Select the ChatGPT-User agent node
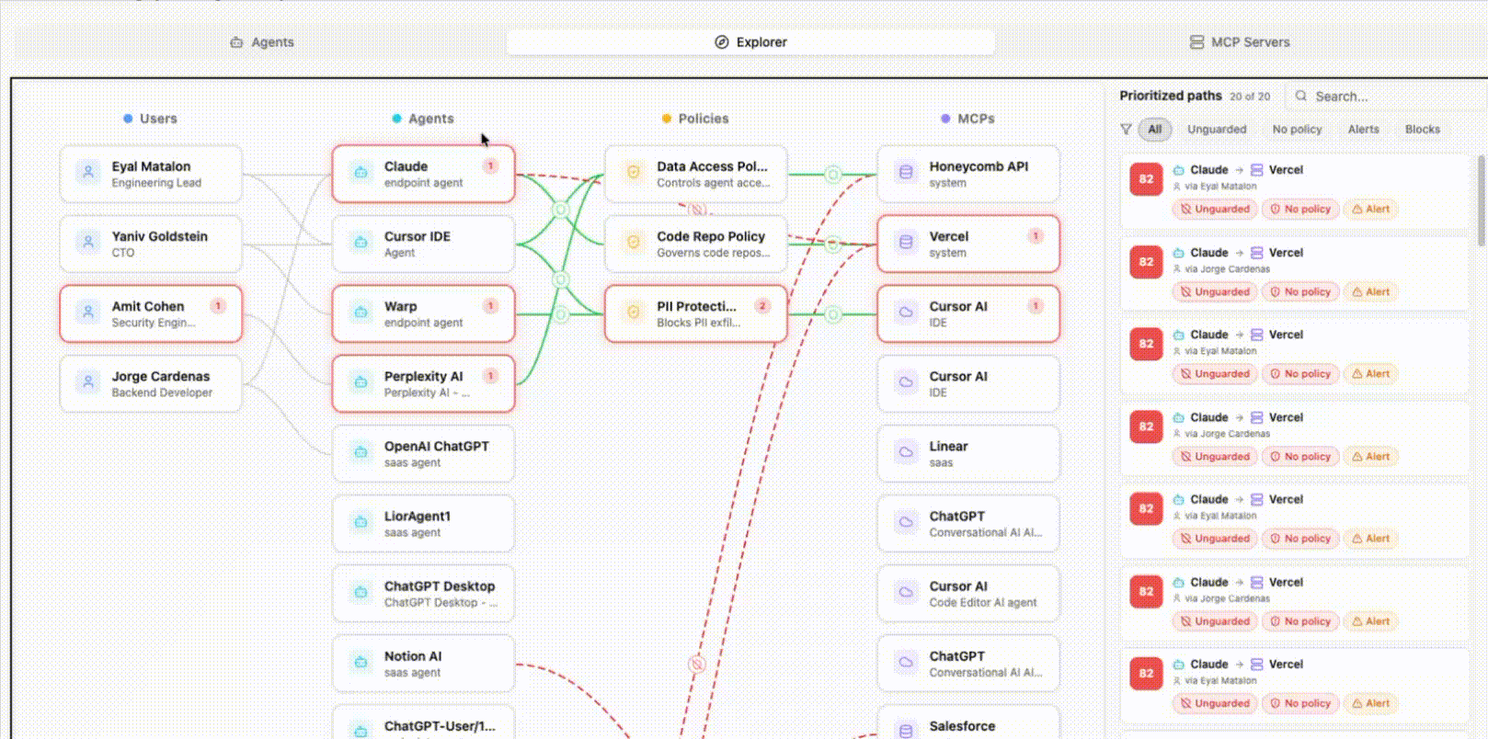Viewport: 1488px width, 739px height. 423,722
